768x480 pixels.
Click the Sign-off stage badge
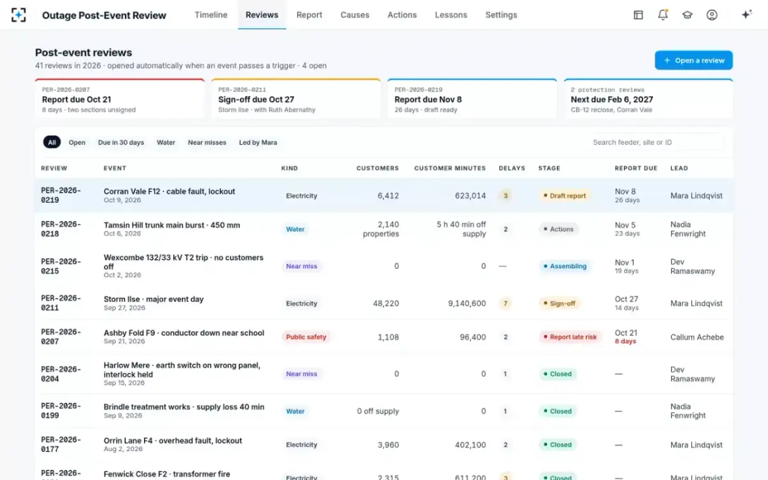559,303
